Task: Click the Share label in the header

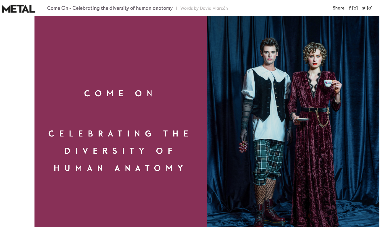Action: click(339, 8)
